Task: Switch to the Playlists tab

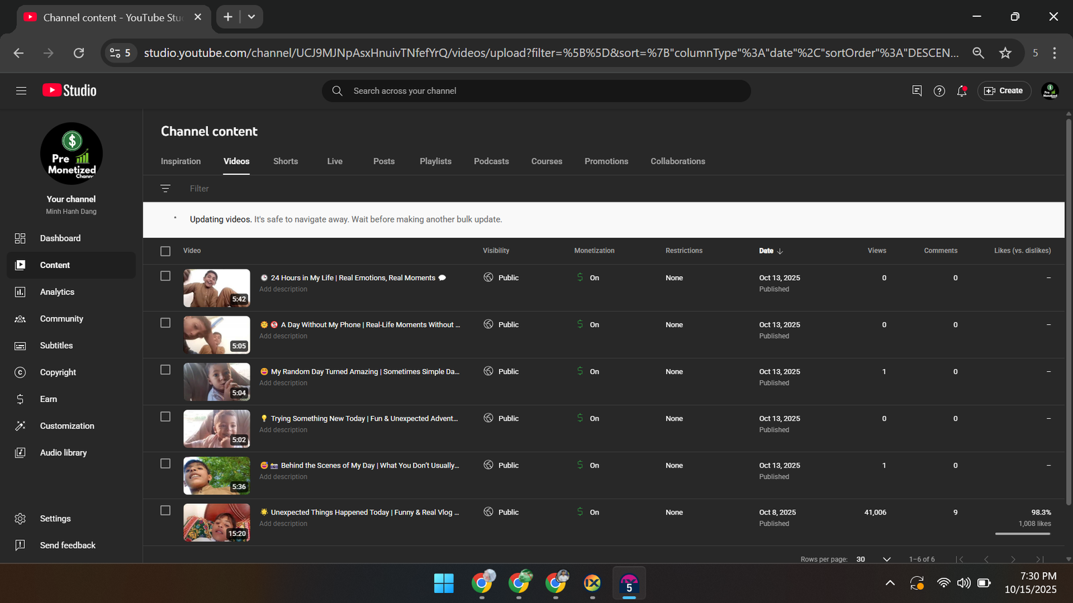Action: (435, 161)
